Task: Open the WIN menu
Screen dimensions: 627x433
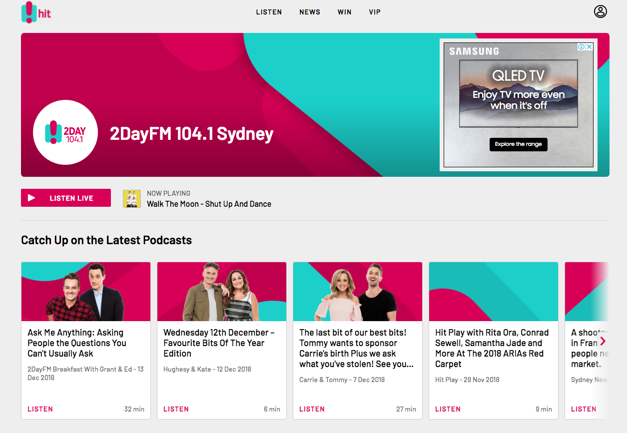Action: (x=345, y=12)
